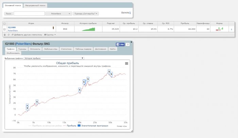
Task: Click the form bar chart in the Форма column
Action: pyautogui.click(x=219, y=29)
